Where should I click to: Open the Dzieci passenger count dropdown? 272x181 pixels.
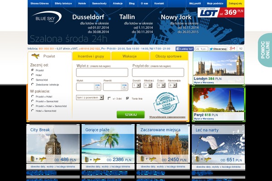click(161, 85)
